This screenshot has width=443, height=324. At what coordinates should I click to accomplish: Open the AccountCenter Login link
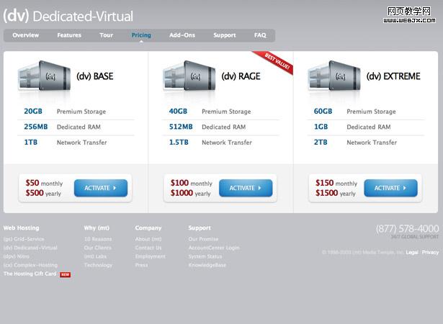pos(214,248)
